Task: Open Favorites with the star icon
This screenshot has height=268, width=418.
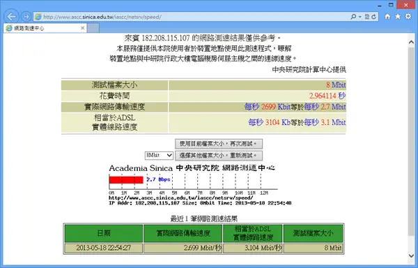Action: [x=398, y=17]
